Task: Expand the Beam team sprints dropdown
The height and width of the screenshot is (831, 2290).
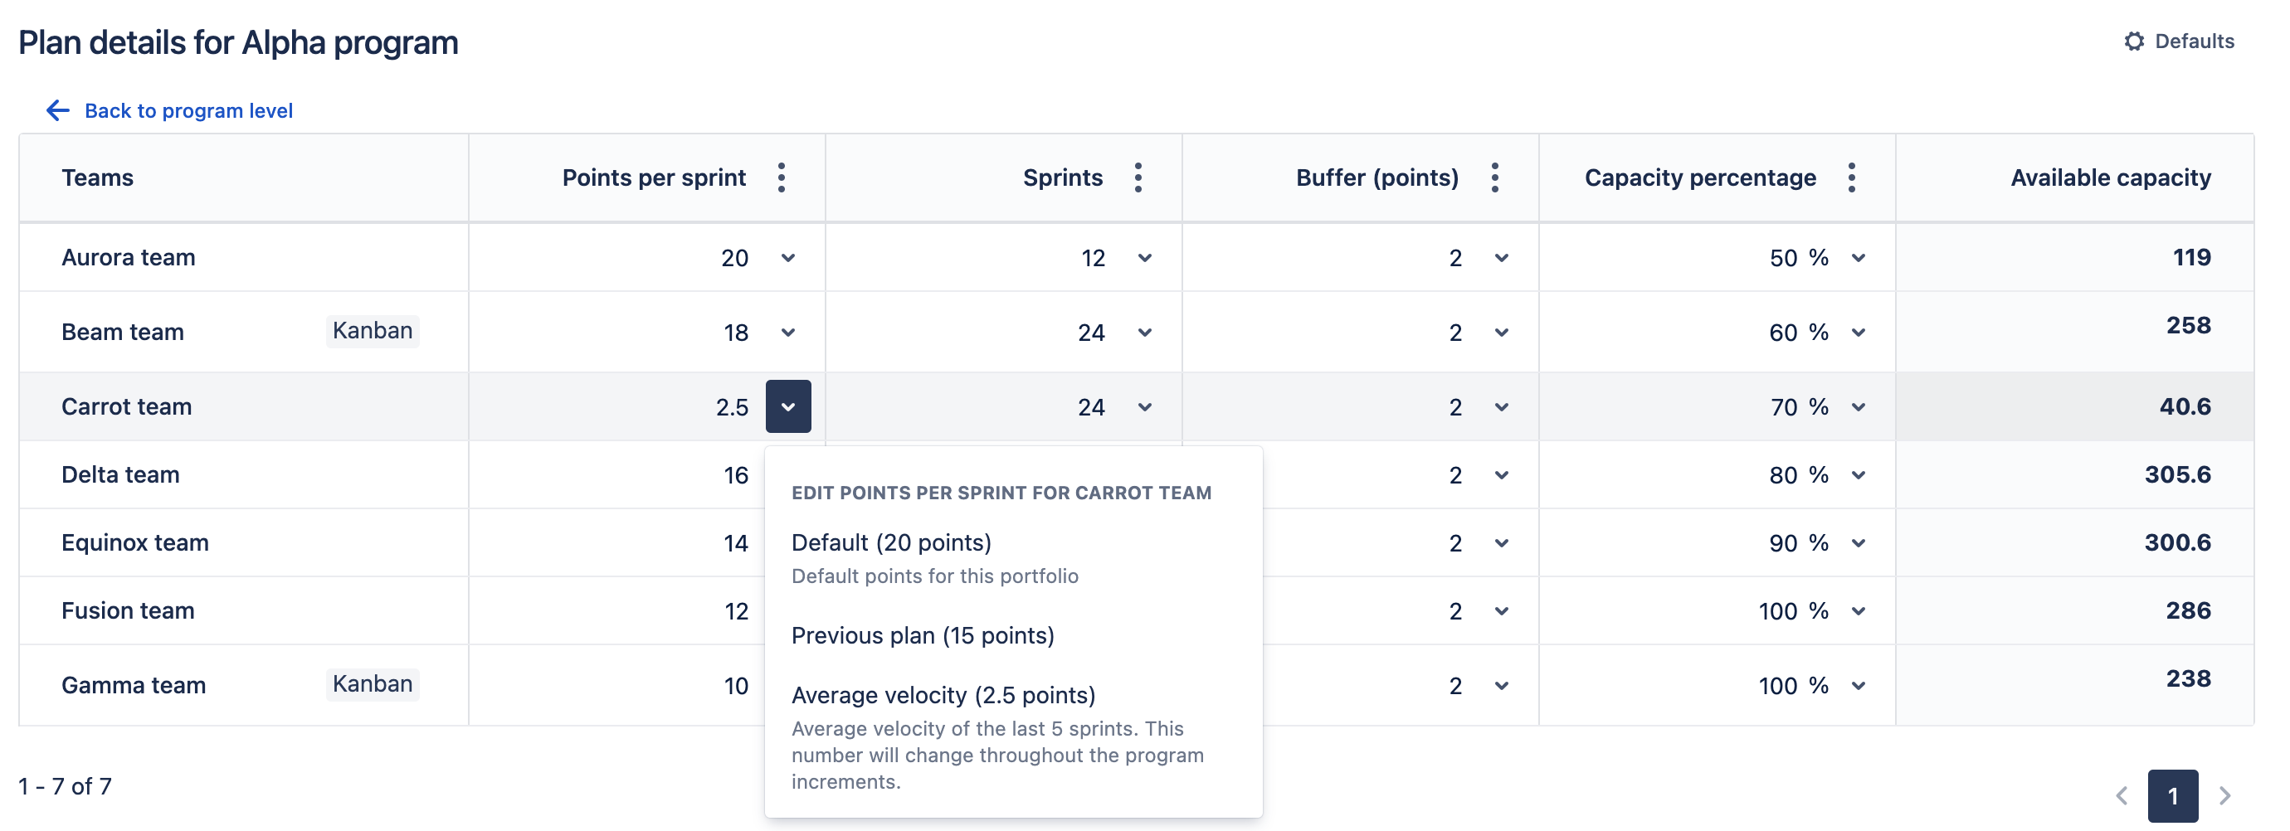Action: pyautogui.click(x=1145, y=333)
